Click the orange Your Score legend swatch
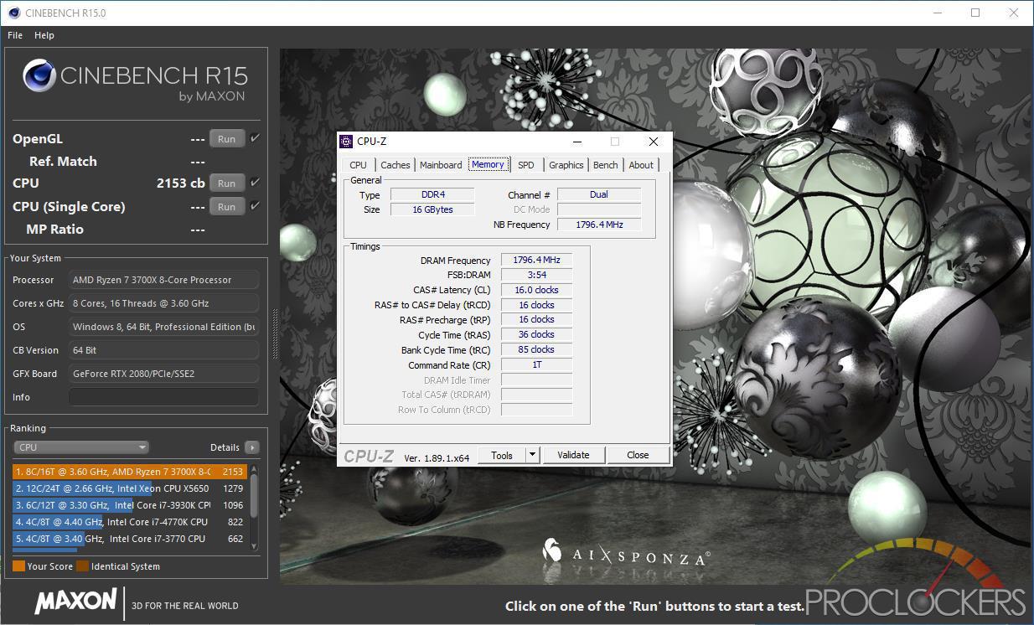 (x=18, y=566)
